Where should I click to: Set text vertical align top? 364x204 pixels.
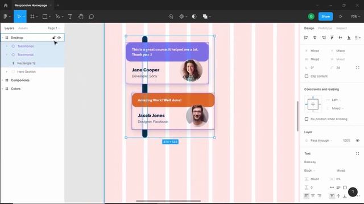(332, 196)
